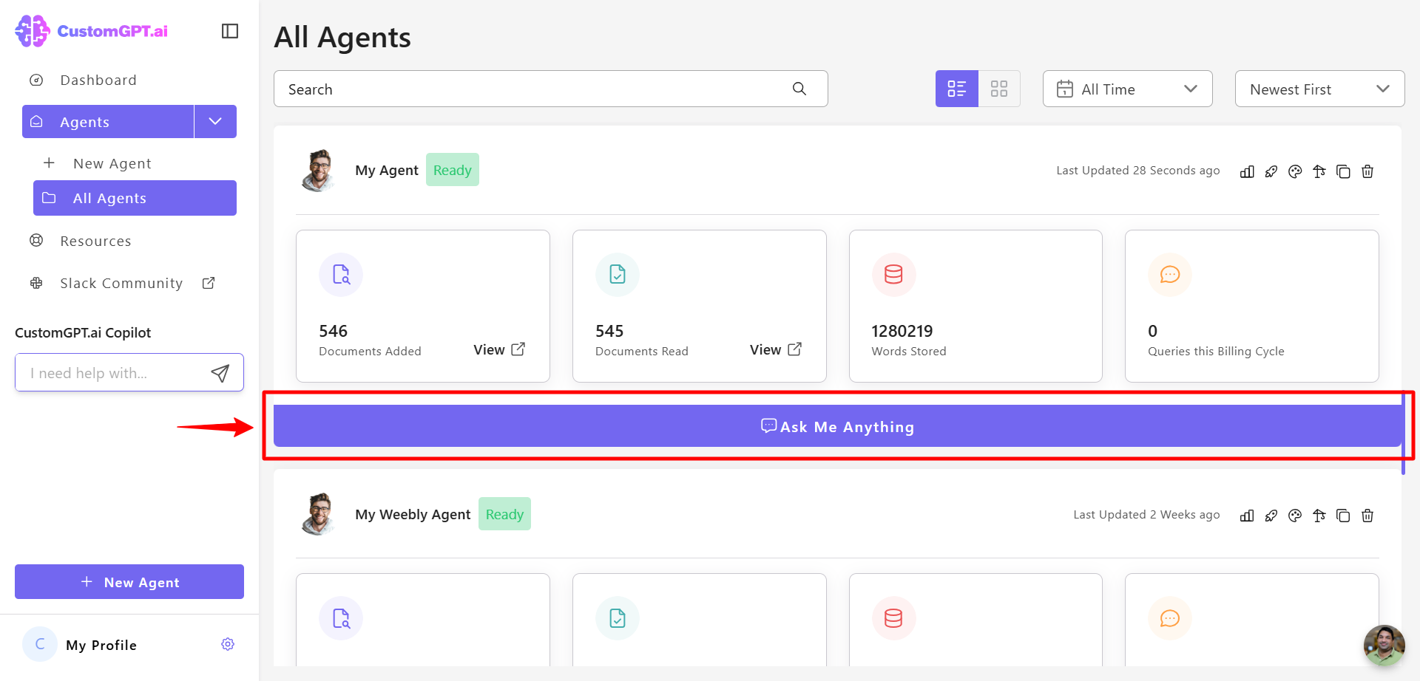Image resolution: width=1420 pixels, height=681 pixels.
Task: Open palette appearance icon for My Agent
Action: tap(1295, 171)
